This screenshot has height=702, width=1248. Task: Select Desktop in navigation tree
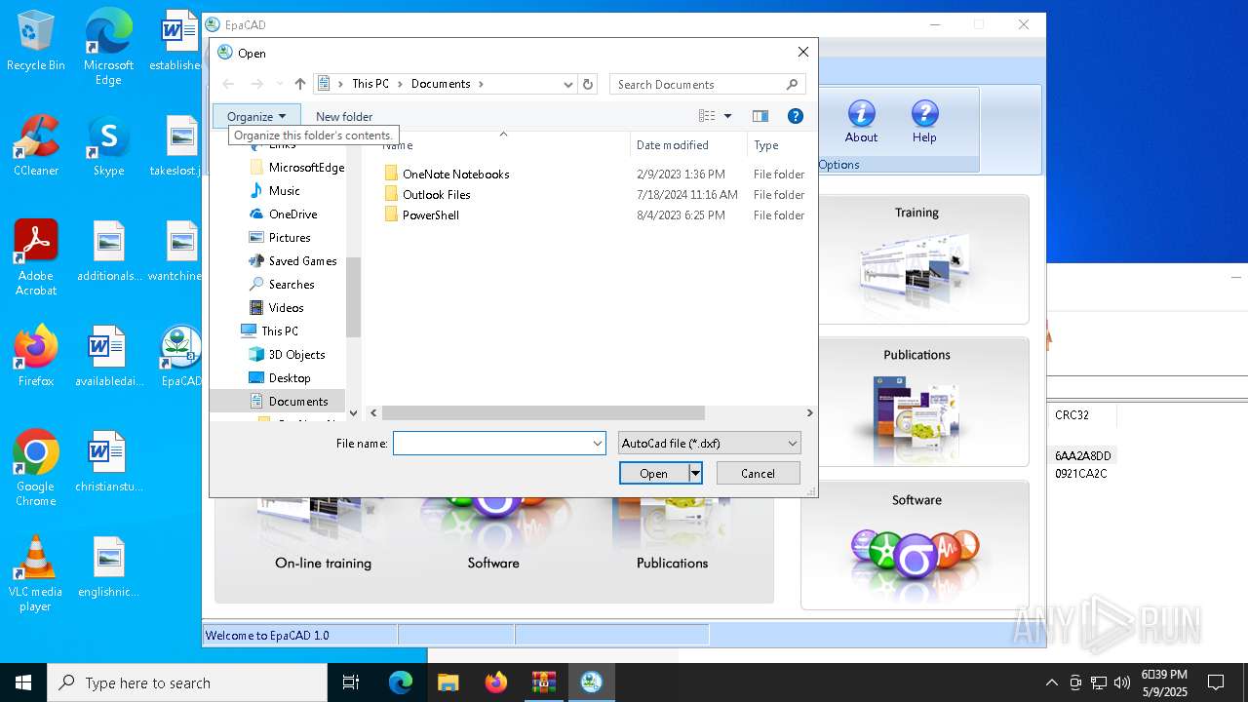[290, 377]
